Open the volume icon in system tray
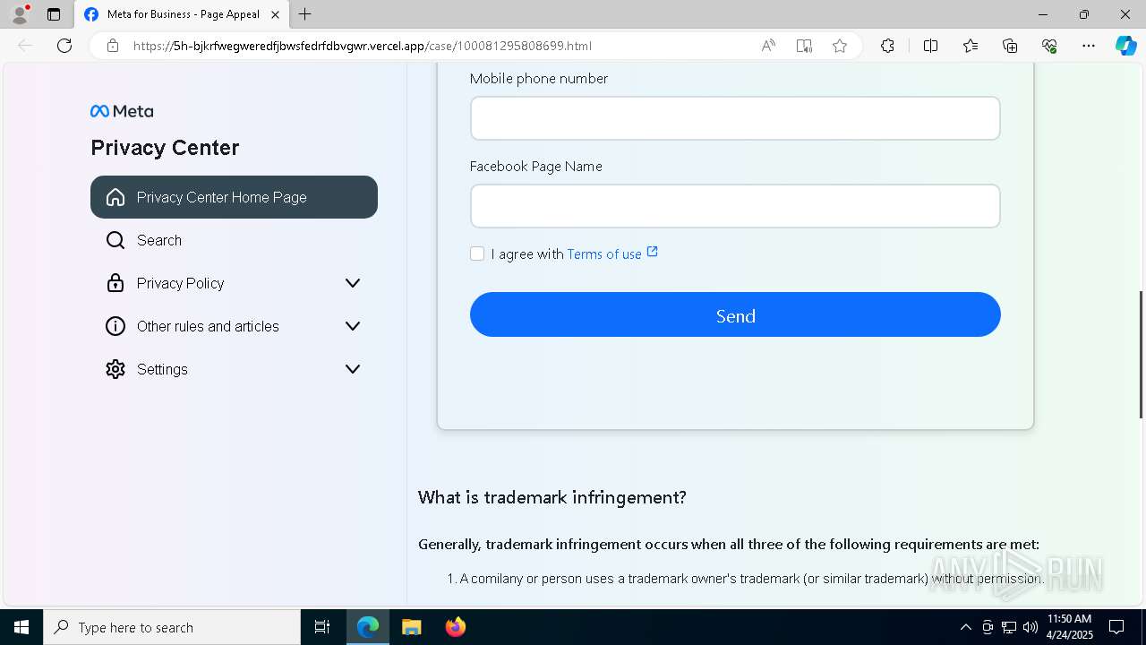The height and width of the screenshot is (645, 1146). pyautogui.click(x=1030, y=627)
